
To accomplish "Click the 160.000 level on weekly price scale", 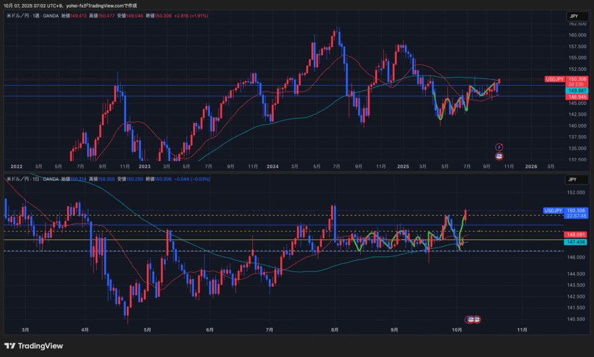I will click(x=577, y=35).
